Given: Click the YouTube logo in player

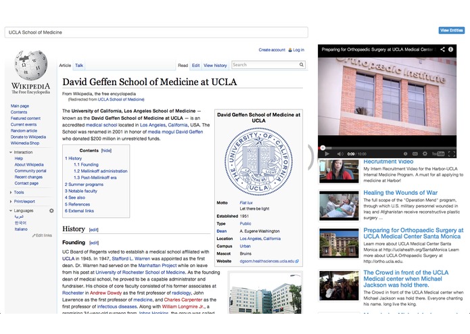Looking at the screenshot, I should coord(438,154).
